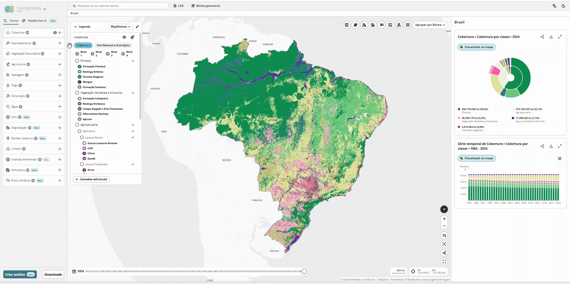Toggle dark mode moon icon
The height and width of the screenshot is (284, 570).
point(563,6)
